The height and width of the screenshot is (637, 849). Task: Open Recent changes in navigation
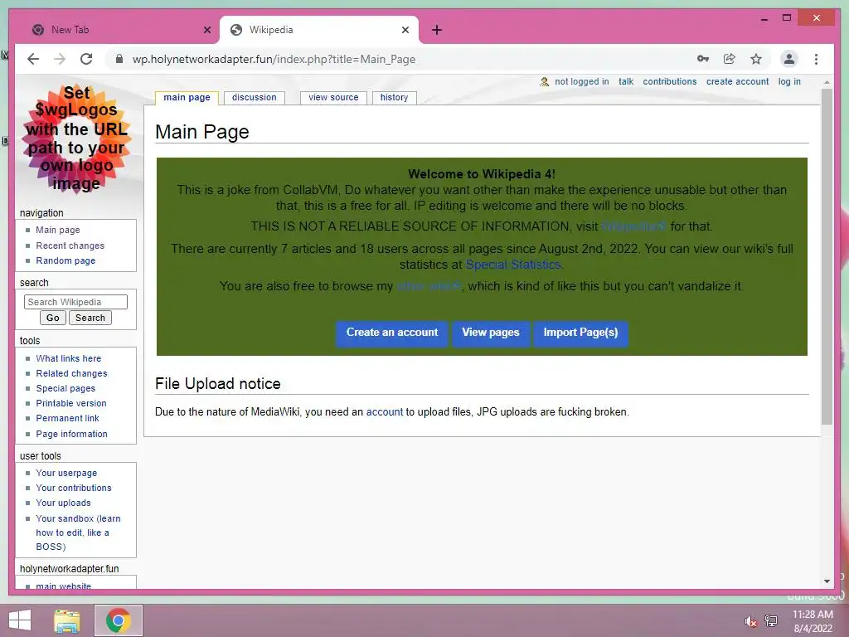(70, 246)
